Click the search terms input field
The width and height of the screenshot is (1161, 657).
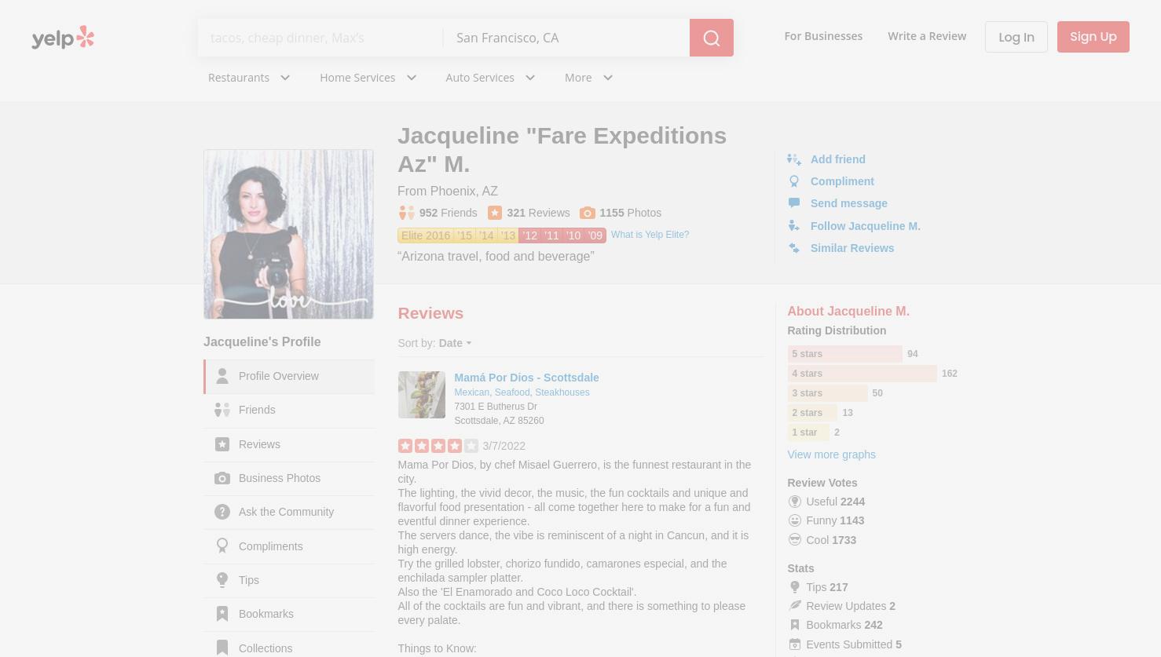tap(320, 38)
